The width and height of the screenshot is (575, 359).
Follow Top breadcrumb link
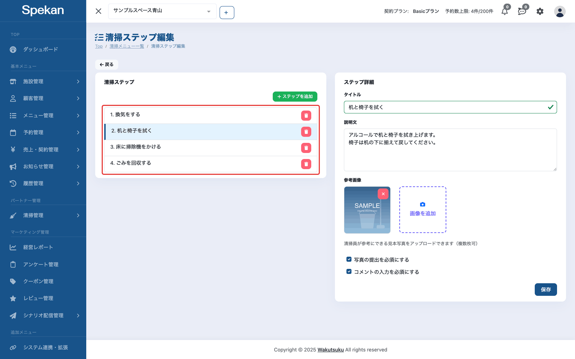(x=99, y=46)
